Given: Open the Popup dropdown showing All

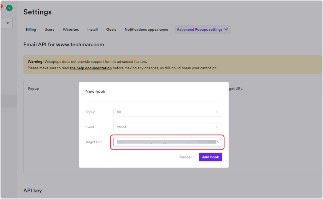Looking at the screenshot, I should tap(167, 112).
